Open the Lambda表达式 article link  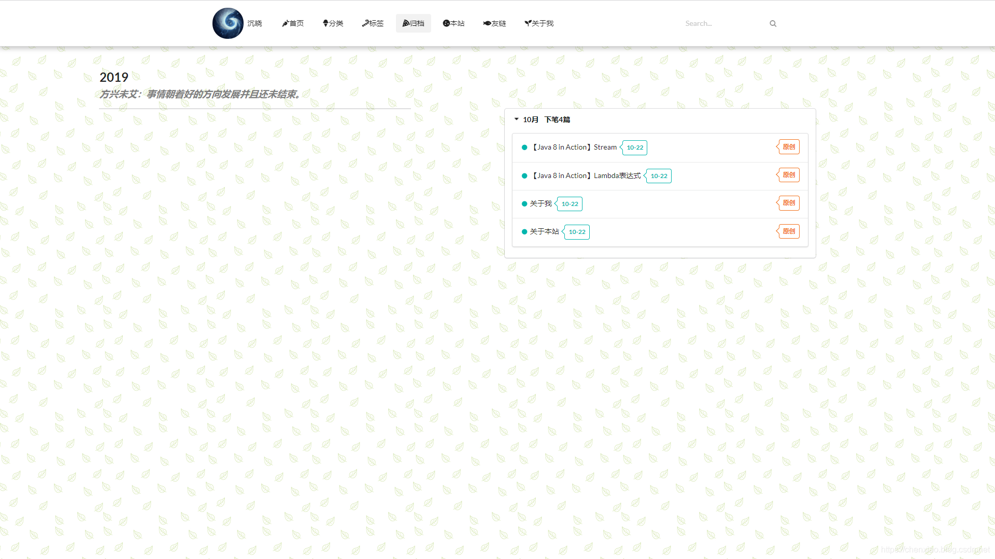click(586, 175)
